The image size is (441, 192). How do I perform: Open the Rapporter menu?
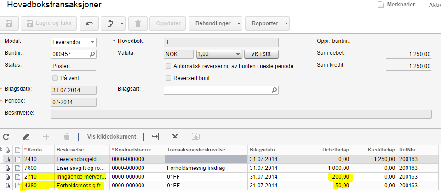click(268, 23)
